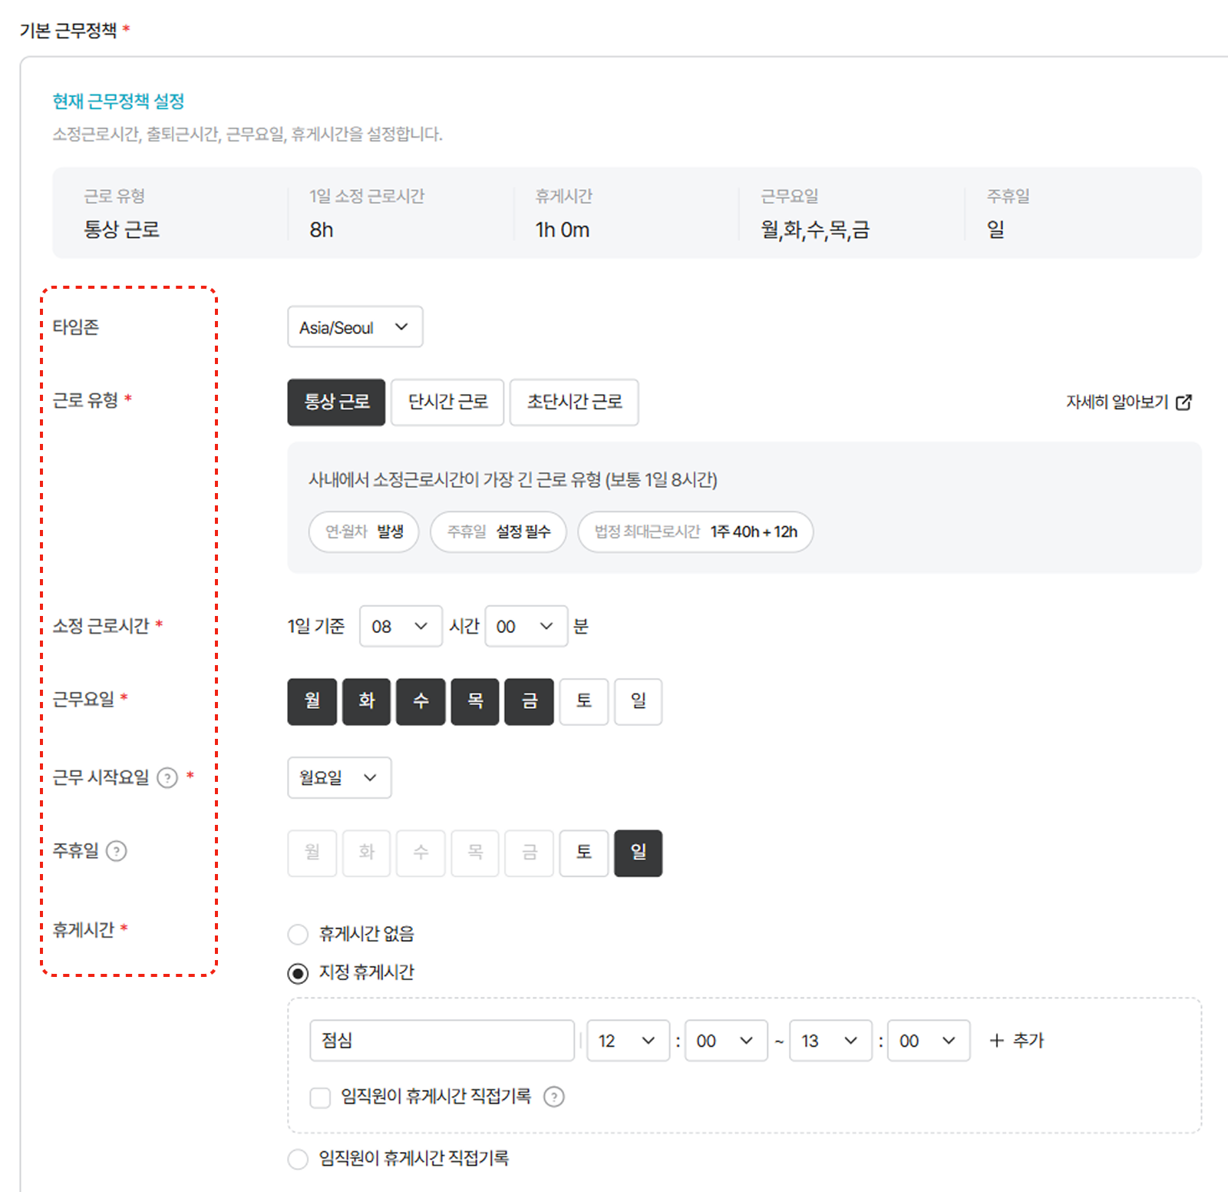
Task: Click the summary value 1h 0m
Action: point(563,230)
